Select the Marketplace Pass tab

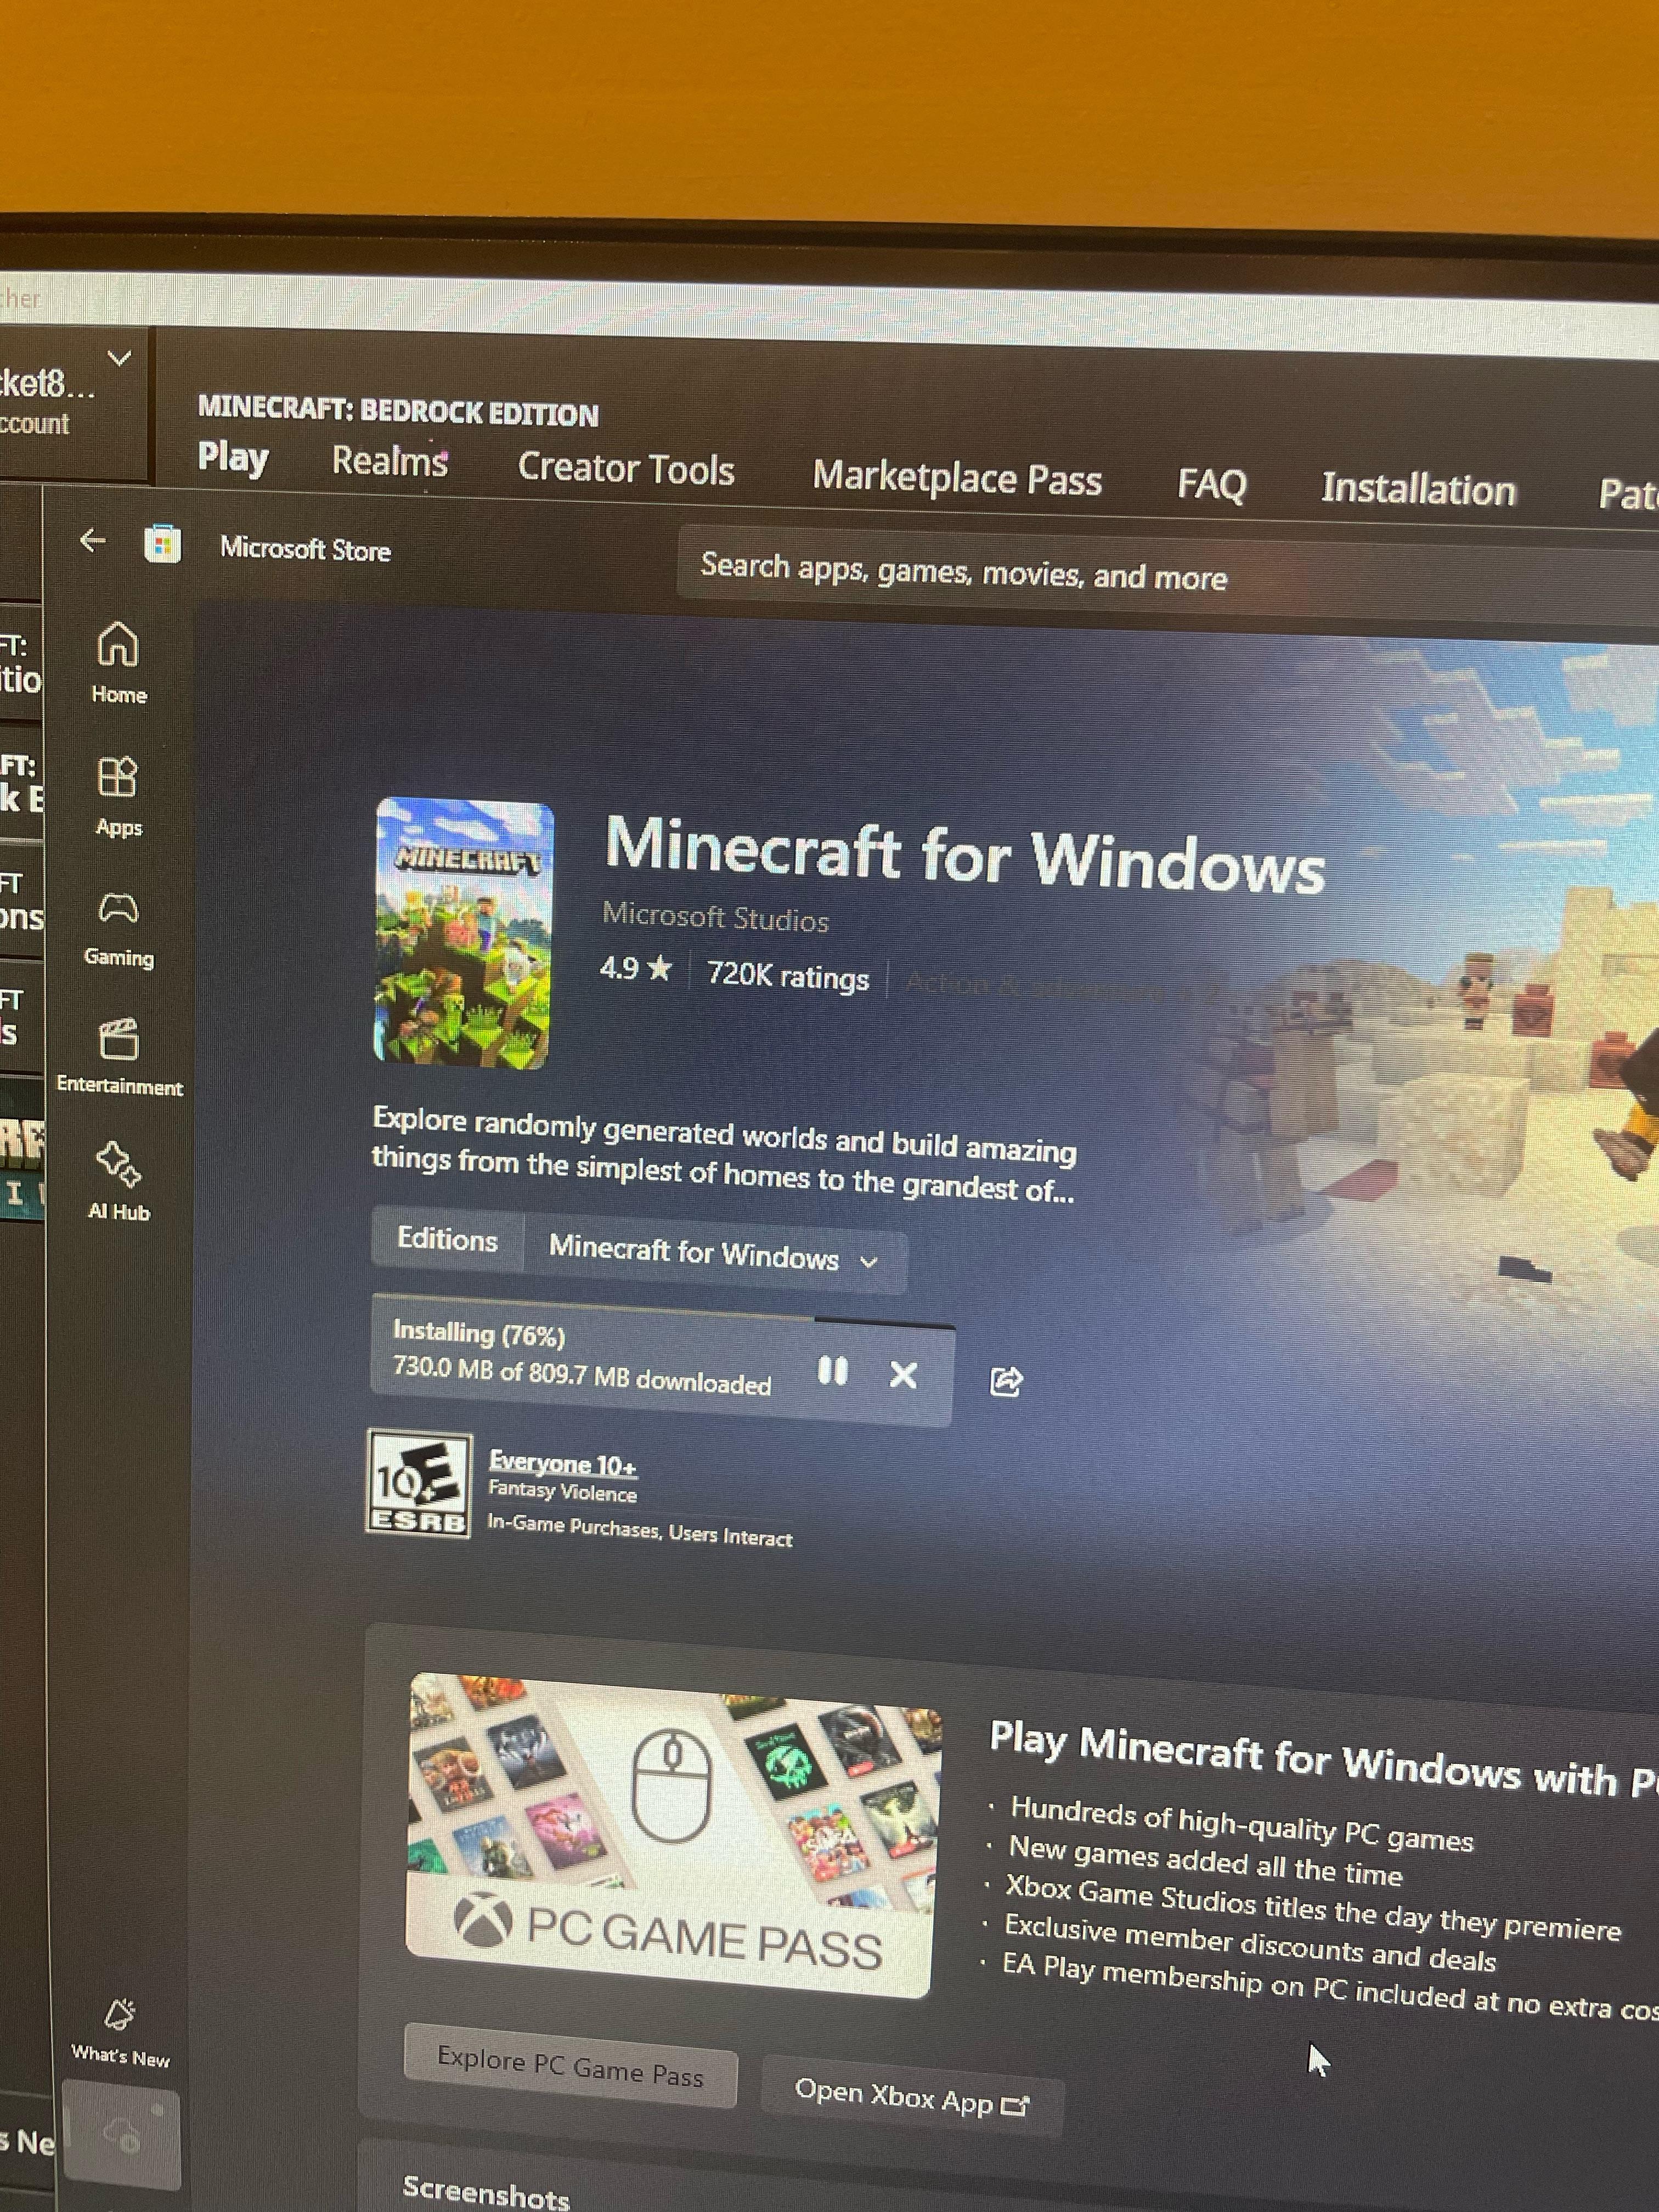957,478
